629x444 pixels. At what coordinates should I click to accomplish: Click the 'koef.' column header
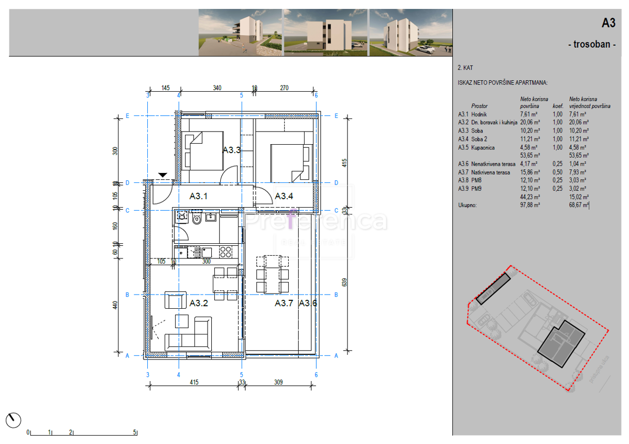pos(558,106)
